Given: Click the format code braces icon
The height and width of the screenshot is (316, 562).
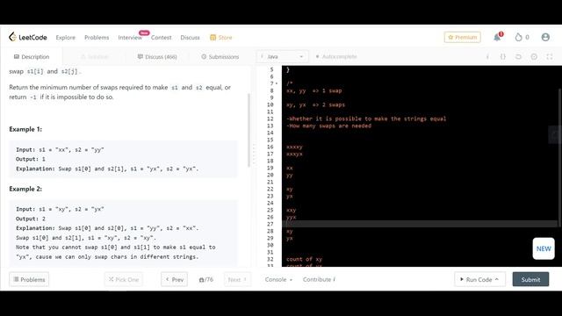Looking at the screenshot, I should (x=503, y=56).
